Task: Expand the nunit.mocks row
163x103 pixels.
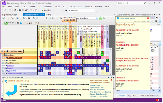Action: click(x=3, y=60)
